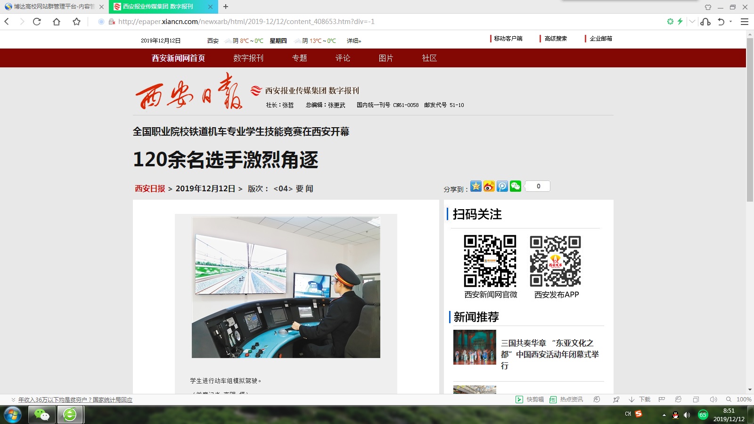Screen dimensions: 754x424
Task: Toggle browser sound in the status bar
Action: (713, 400)
